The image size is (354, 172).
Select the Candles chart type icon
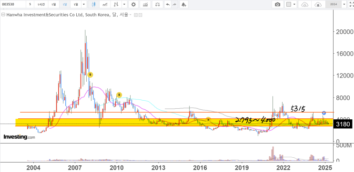pos(94,4)
